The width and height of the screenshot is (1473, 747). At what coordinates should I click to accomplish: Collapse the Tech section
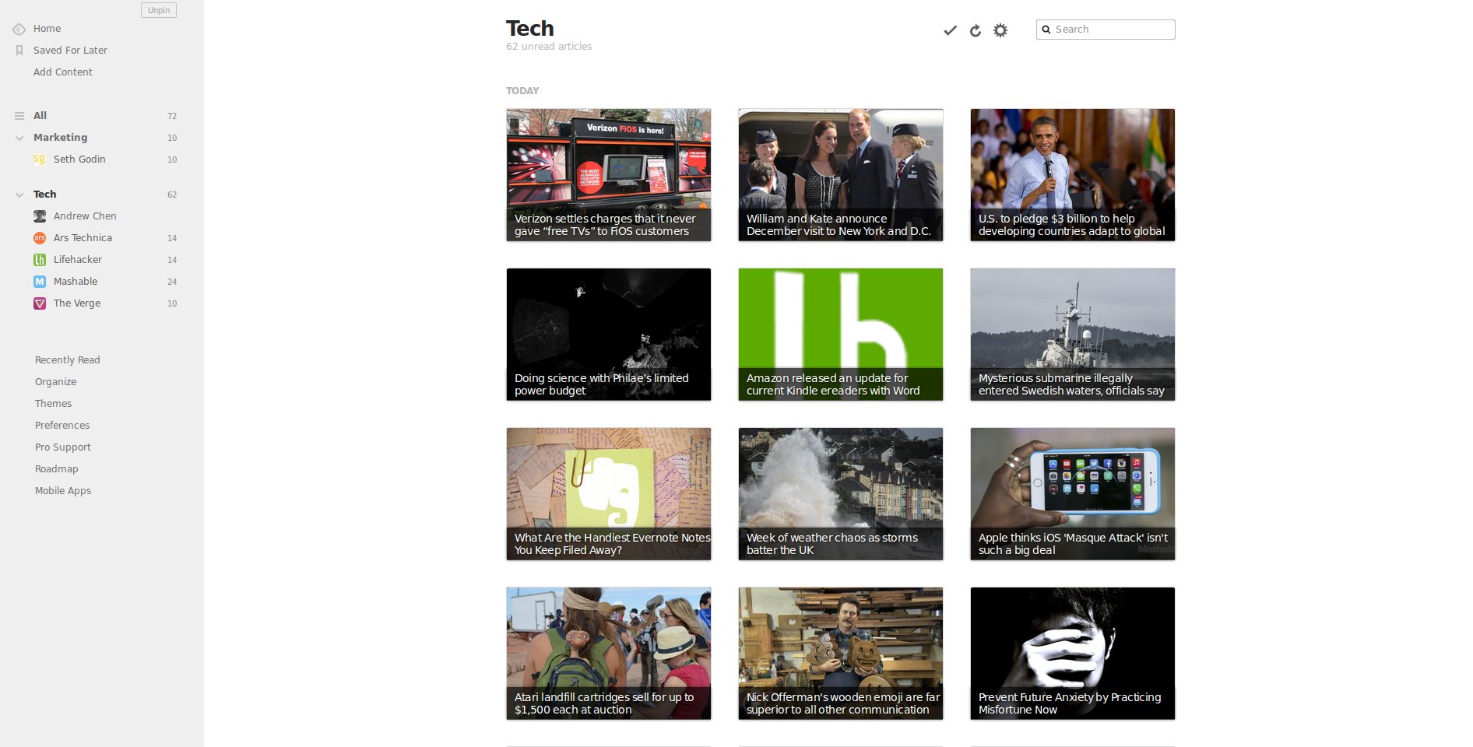click(18, 194)
